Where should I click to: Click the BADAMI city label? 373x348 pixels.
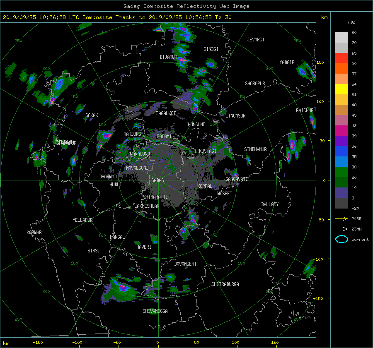[x=164, y=137]
